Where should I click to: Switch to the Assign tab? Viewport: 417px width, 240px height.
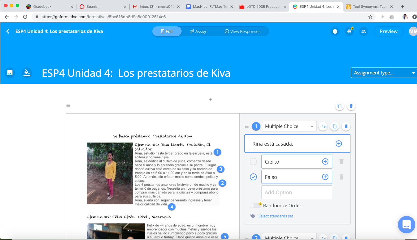pyautogui.click(x=199, y=31)
